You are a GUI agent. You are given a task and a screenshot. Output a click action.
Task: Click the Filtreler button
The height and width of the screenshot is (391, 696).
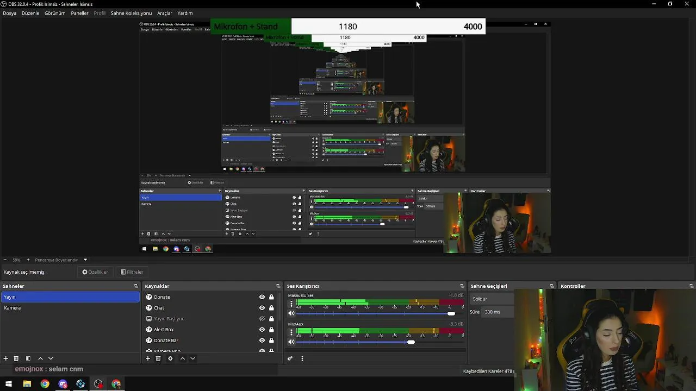pyautogui.click(x=132, y=272)
